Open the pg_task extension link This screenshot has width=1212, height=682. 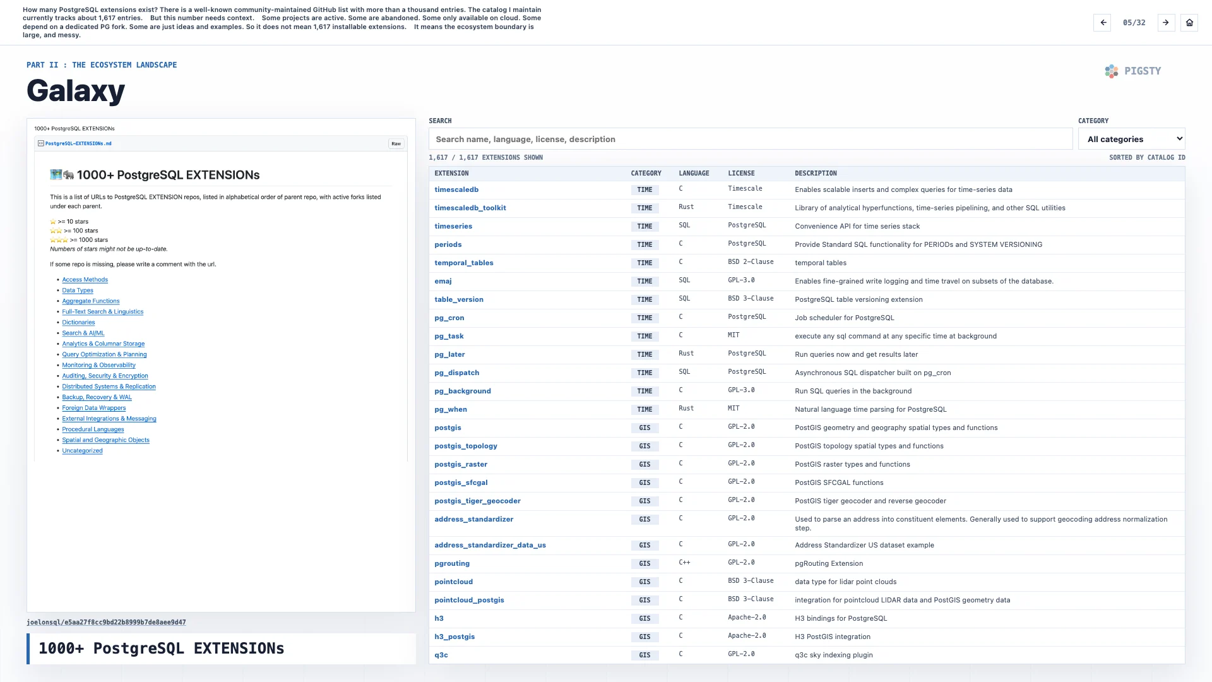(449, 337)
